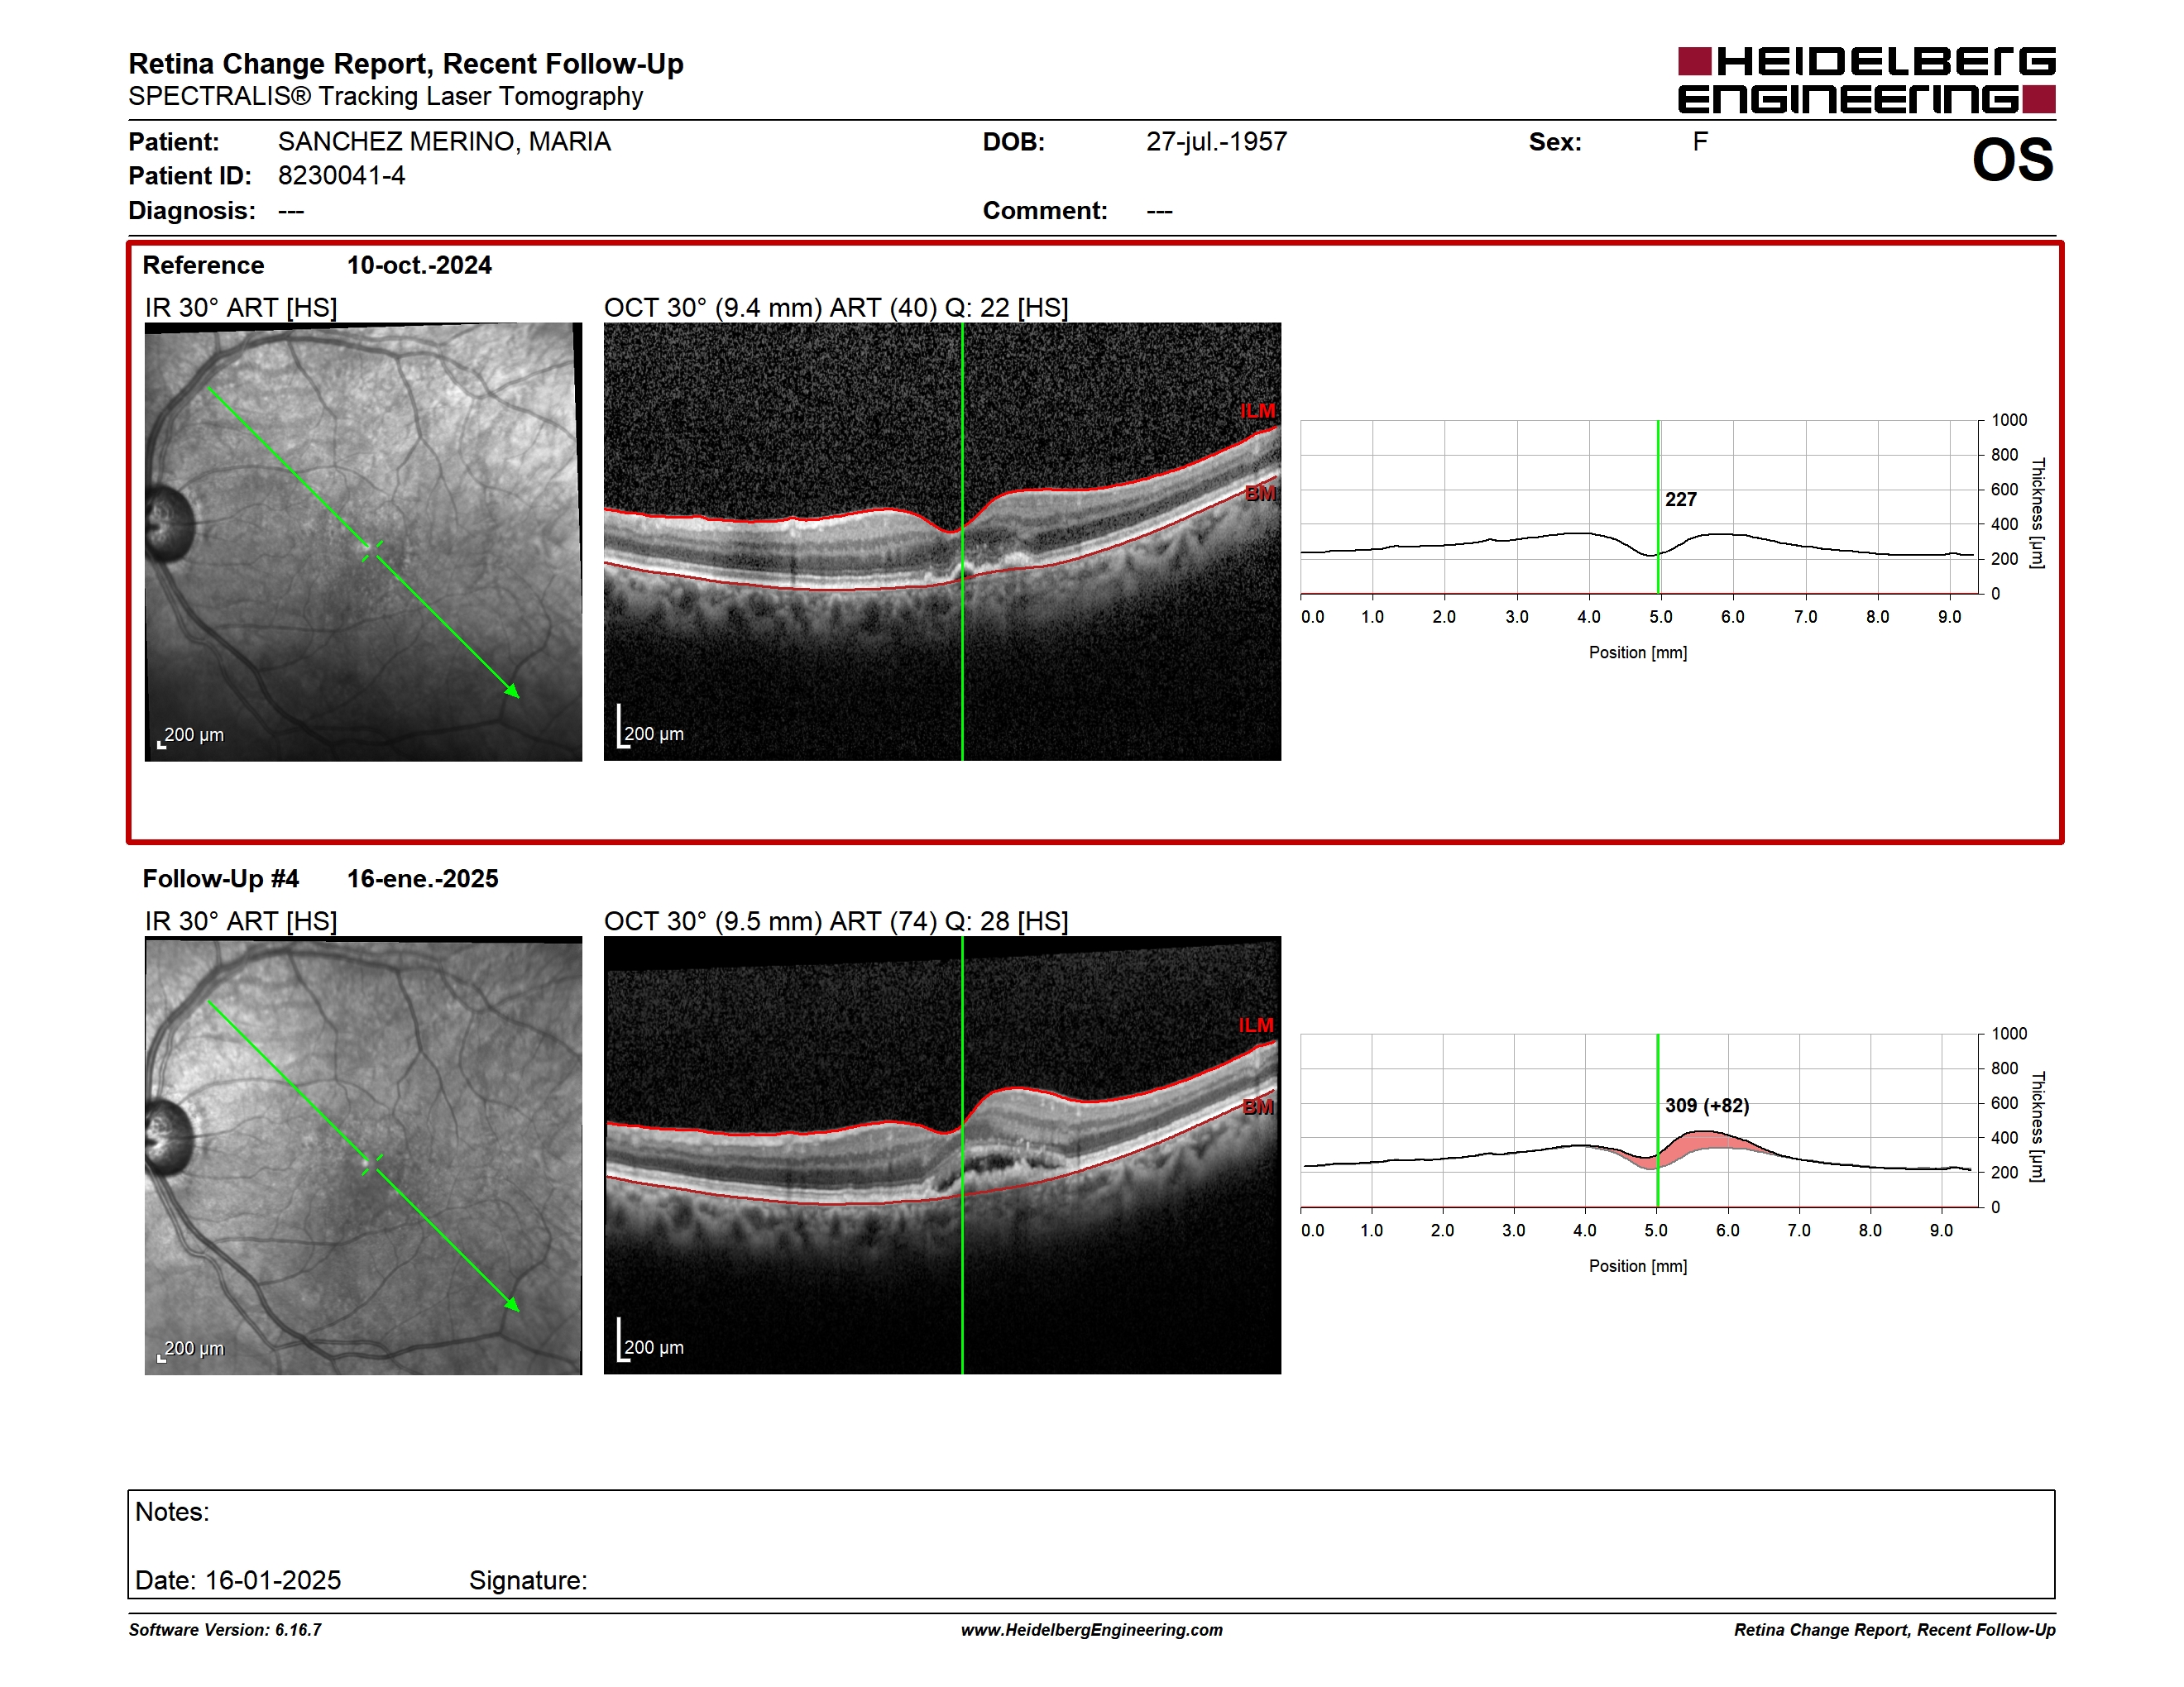Click the Comment label
2184x1687 pixels.
[1045, 211]
